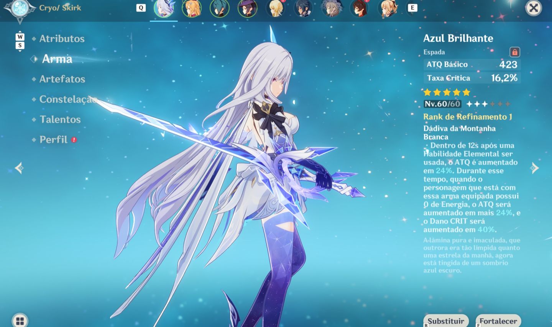Go to previous character with the left arrow

point(19,168)
